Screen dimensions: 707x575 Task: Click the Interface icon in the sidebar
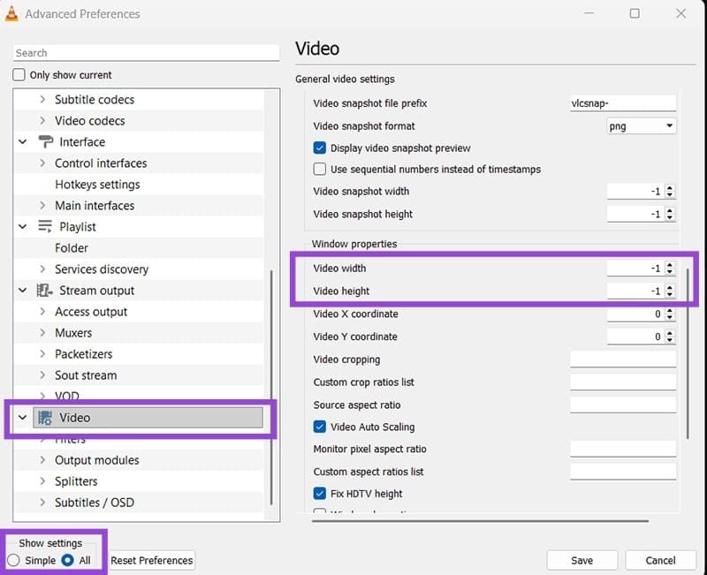click(x=46, y=141)
